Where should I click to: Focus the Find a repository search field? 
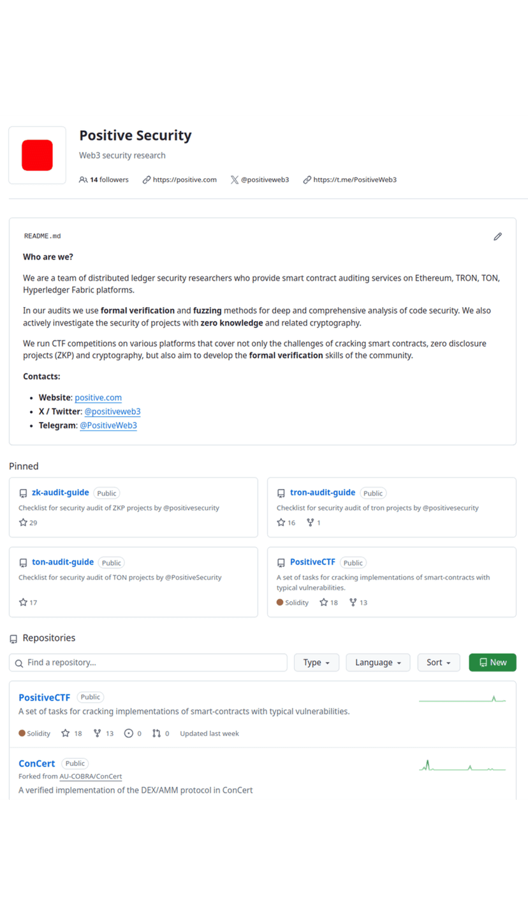pos(153,663)
